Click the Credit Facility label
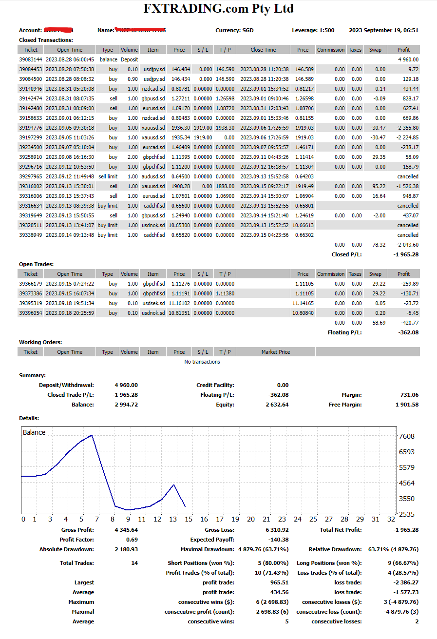The image size is (437, 639). [215, 385]
